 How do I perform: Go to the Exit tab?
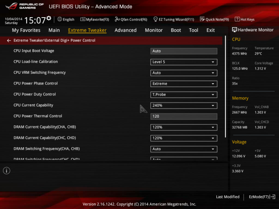[x=210, y=30]
